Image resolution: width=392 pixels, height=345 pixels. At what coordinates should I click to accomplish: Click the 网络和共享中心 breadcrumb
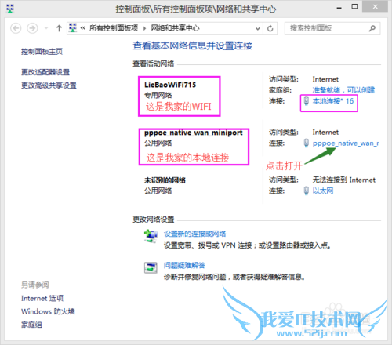175,27
